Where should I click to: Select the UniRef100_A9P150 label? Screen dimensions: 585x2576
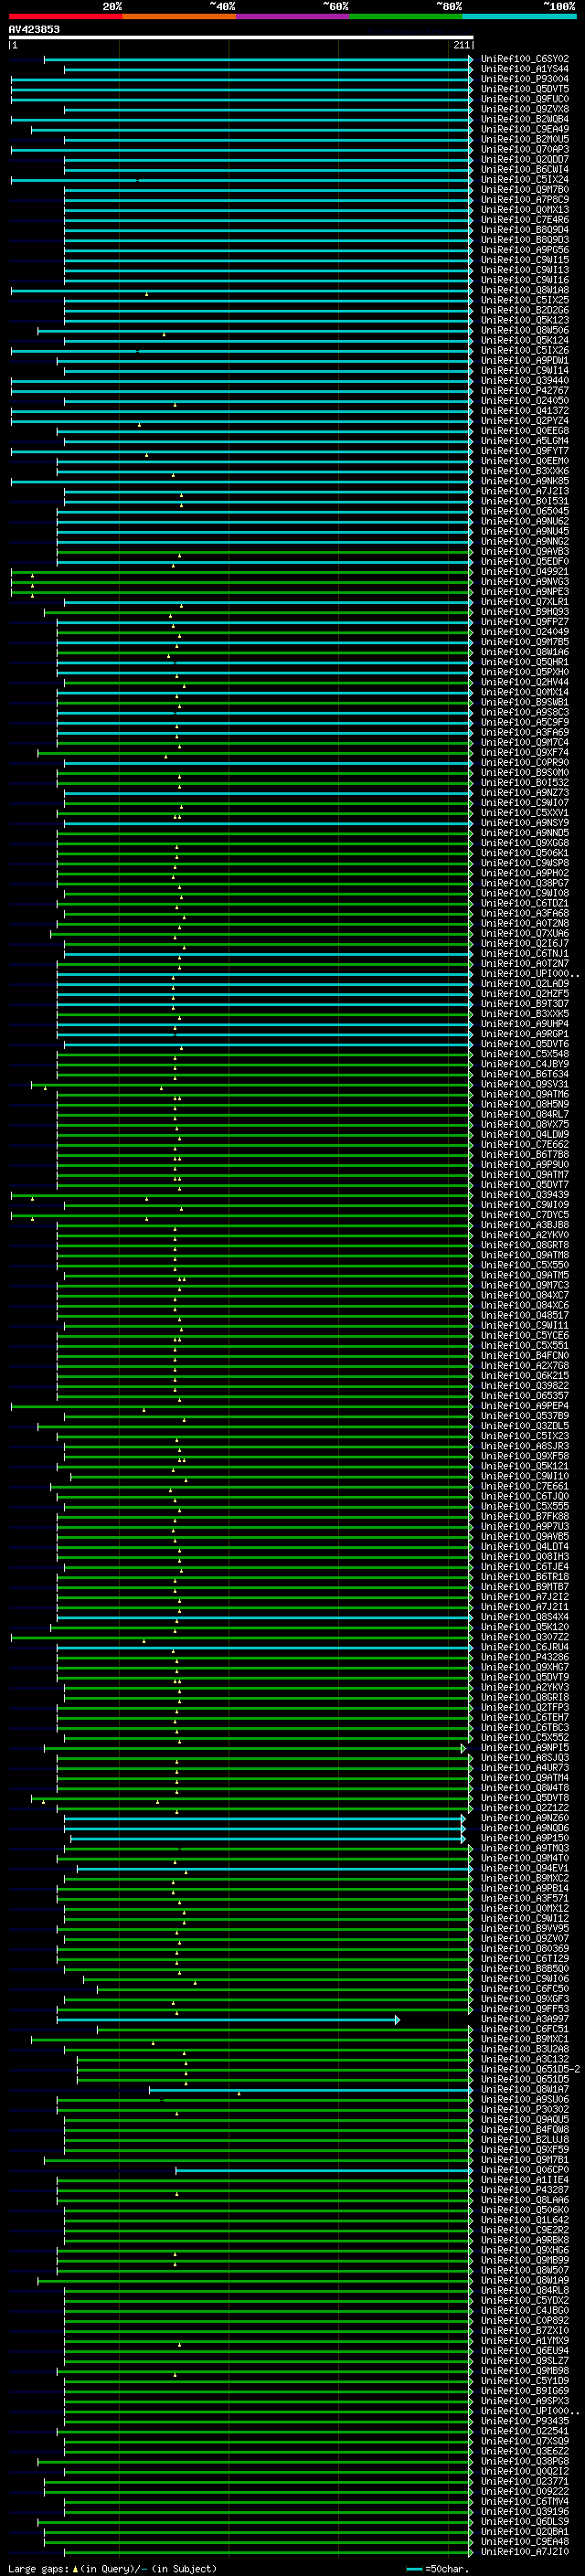tap(525, 1838)
